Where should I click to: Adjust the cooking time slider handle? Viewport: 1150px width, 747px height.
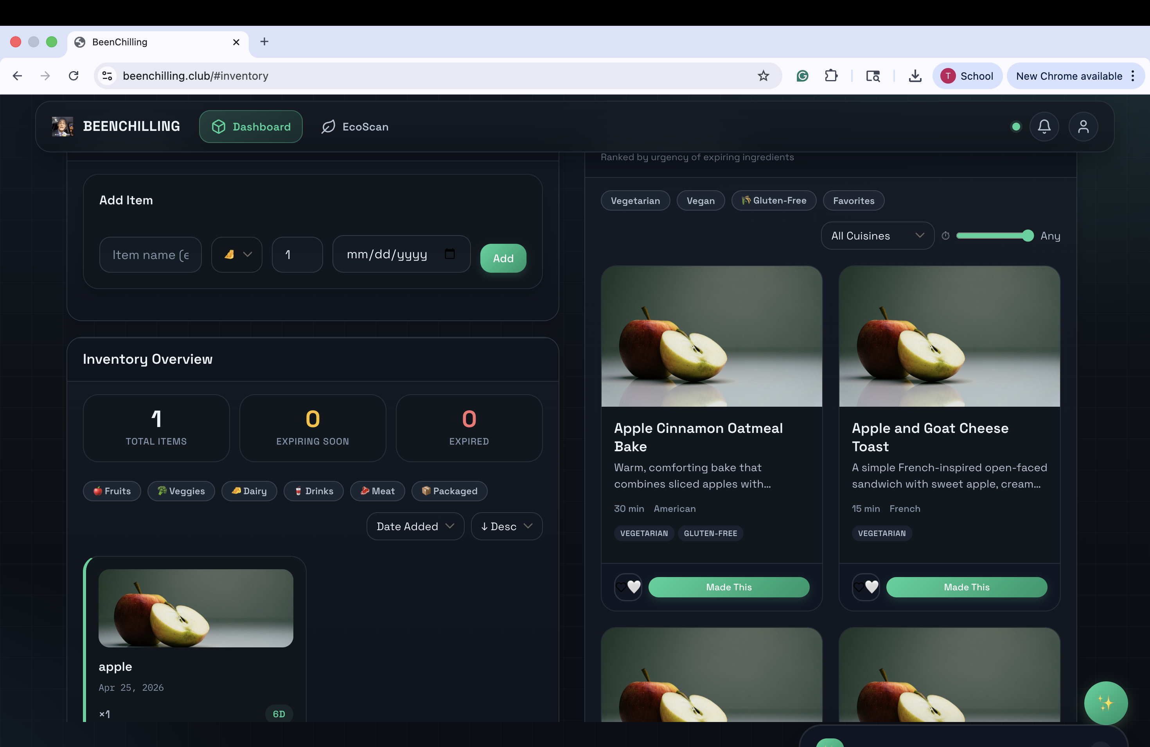click(x=1028, y=236)
